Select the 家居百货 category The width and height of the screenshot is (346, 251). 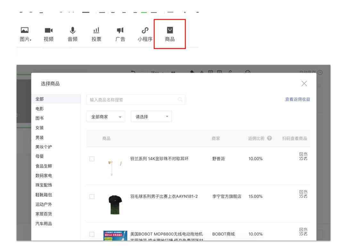tap(44, 214)
